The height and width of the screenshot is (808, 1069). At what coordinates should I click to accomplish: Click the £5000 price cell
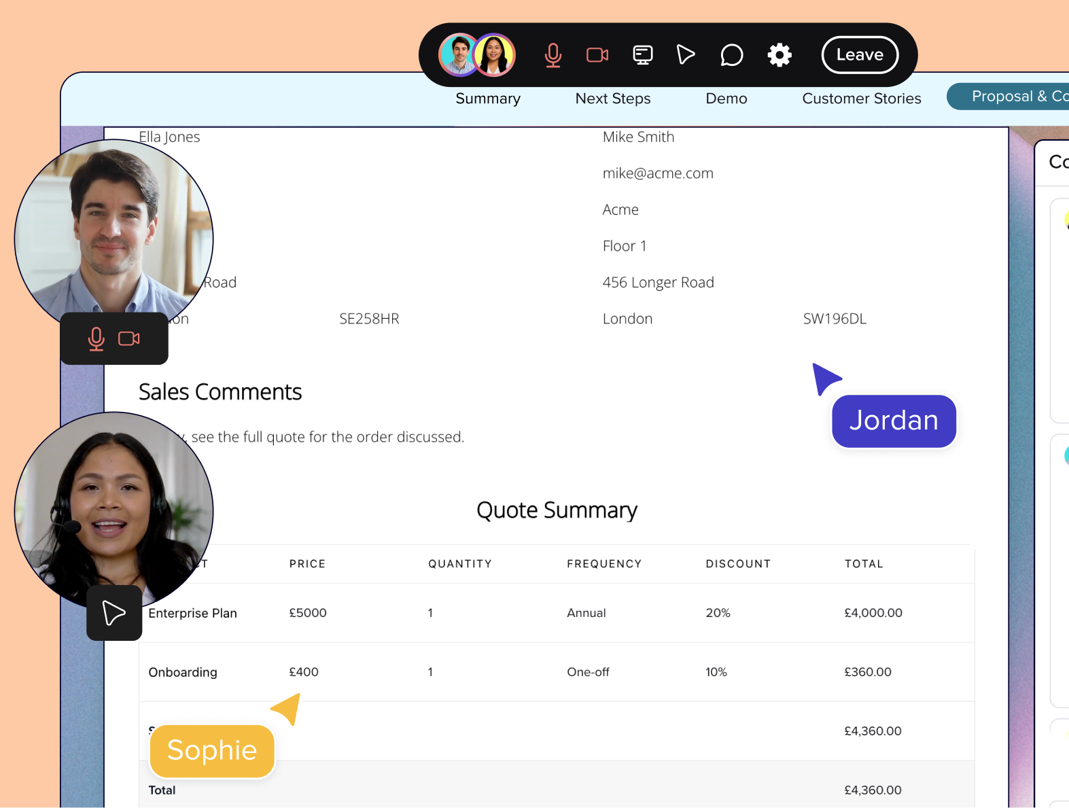tap(308, 613)
